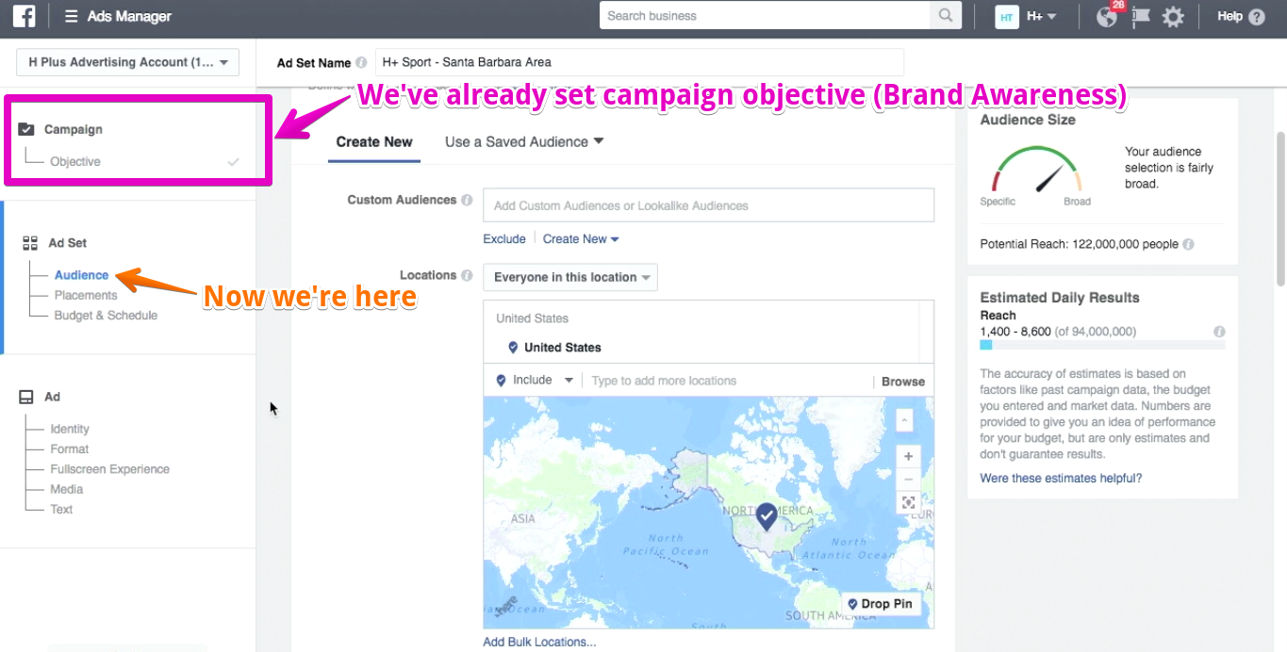Zoom in on the map
The image size is (1287, 652).
coord(908,456)
